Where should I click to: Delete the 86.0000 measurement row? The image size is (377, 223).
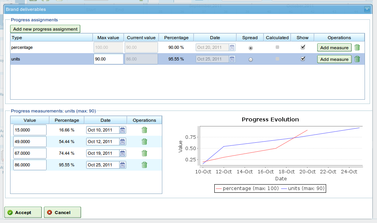144,165
